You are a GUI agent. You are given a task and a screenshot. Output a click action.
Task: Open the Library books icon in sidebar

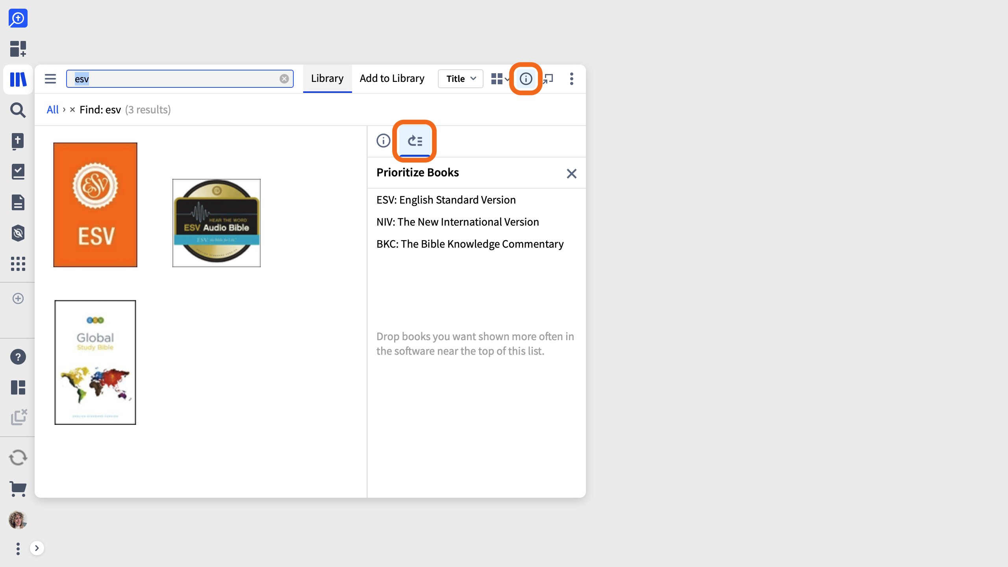click(18, 79)
